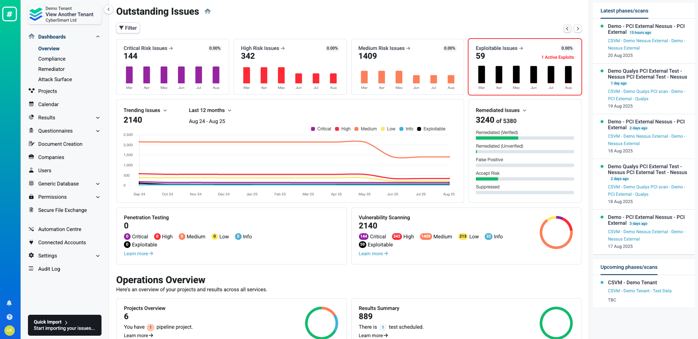Click the home icon beside Outstanding Issues
Image resolution: width=698 pixels, height=339 pixels.
click(x=207, y=11)
